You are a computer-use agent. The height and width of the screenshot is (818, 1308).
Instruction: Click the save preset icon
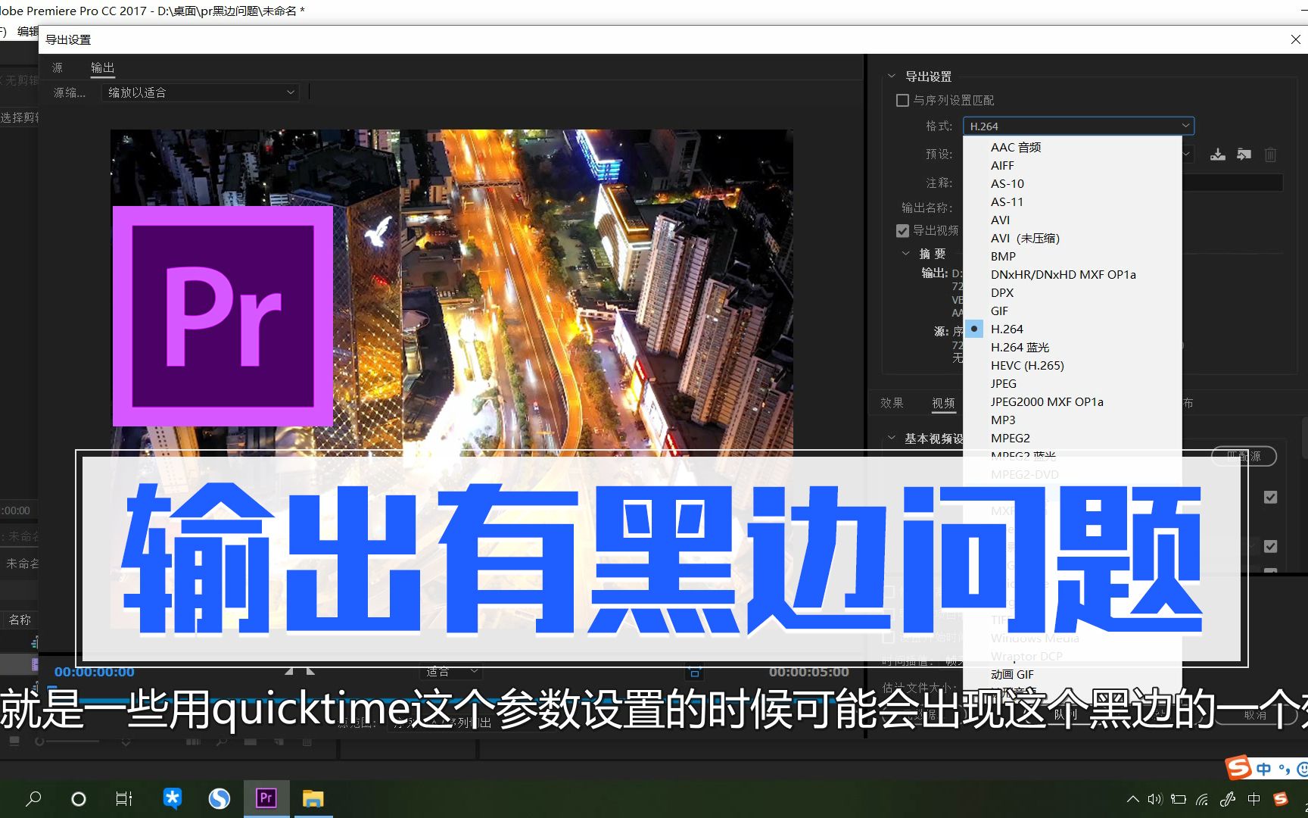(1218, 155)
